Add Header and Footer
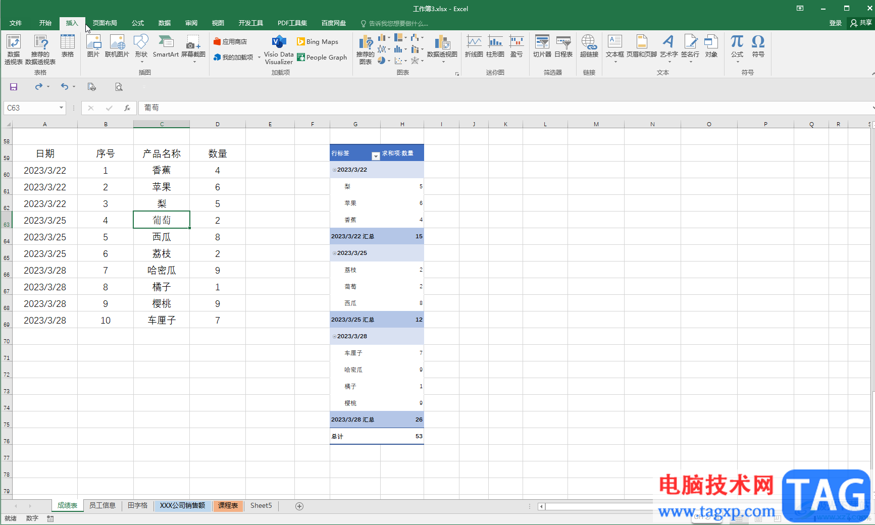 point(642,46)
